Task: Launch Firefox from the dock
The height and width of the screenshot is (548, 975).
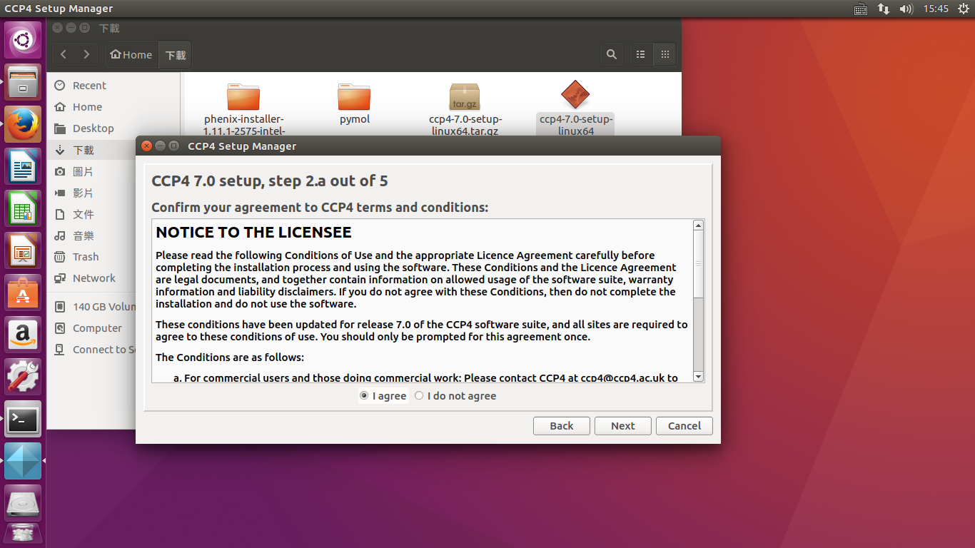Action: [23, 125]
